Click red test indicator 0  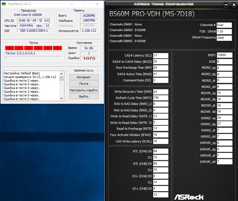(10, 48)
